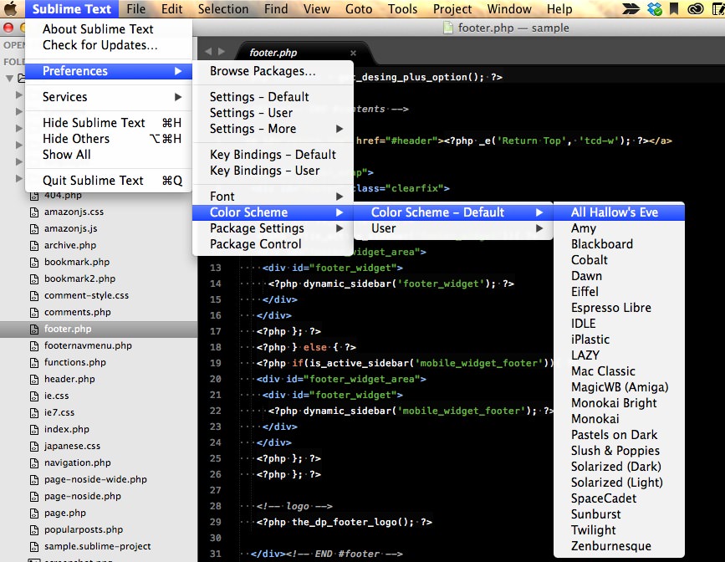Click the file icon next to navigation.php
The width and height of the screenshot is (725, 562).
pyautogui.click(x=34, y=463)
